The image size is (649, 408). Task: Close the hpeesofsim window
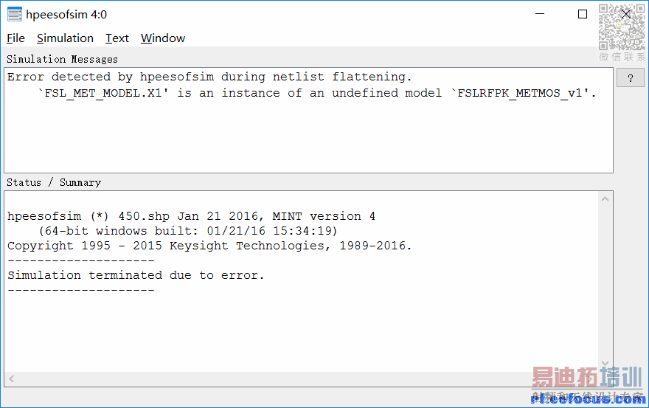(x=627, y=14)
